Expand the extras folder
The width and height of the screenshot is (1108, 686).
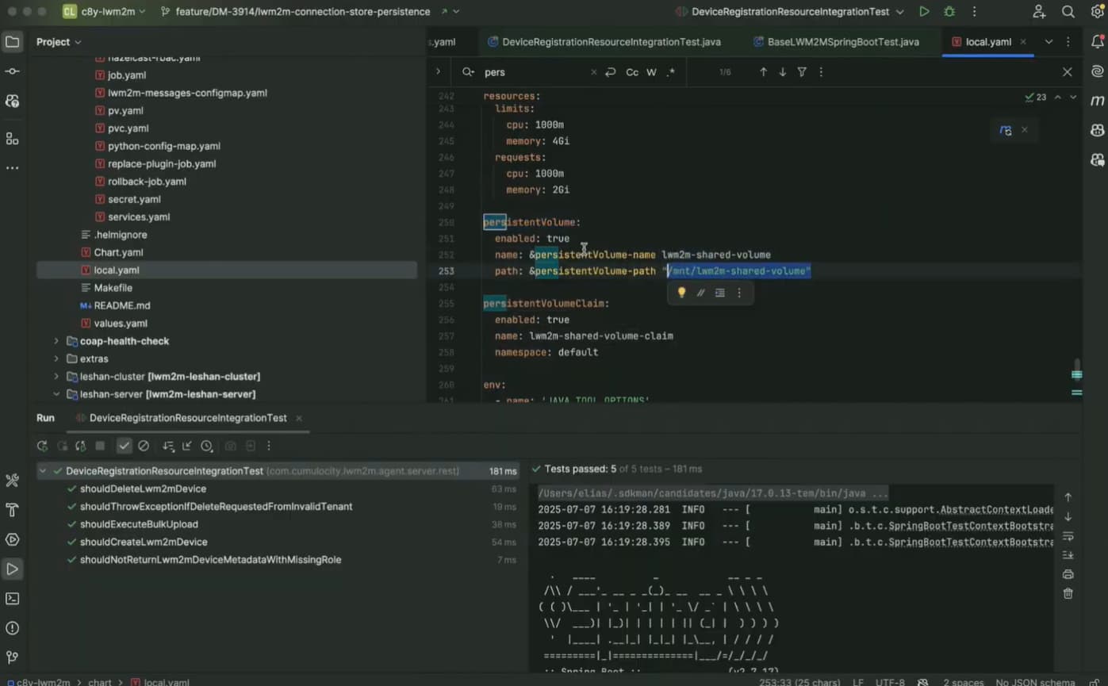56,359
